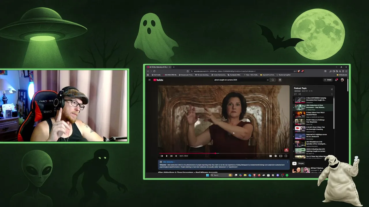Toggle loop playlist in Podcast Topic
Viewport: 369px width, 207px height.
coord(295,94)
